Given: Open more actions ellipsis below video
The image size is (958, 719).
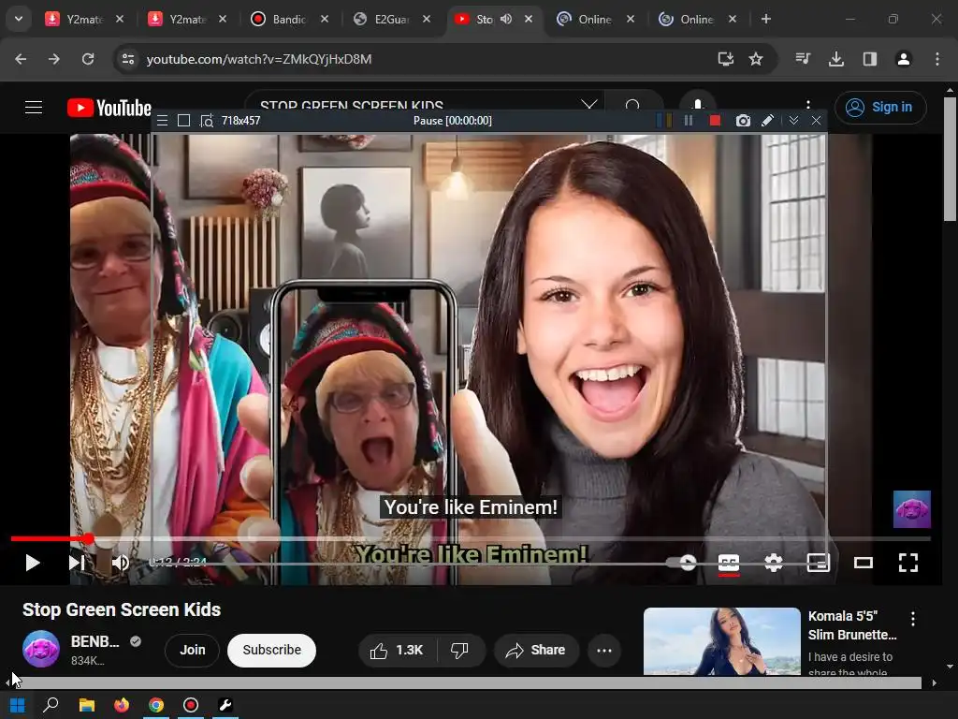Looking at the screenshot, I should pyautogui.click(x=604, y=650).
